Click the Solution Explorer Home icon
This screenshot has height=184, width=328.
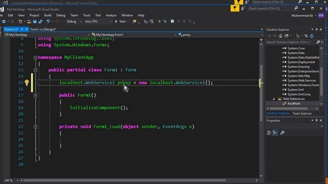pos(280,36)
